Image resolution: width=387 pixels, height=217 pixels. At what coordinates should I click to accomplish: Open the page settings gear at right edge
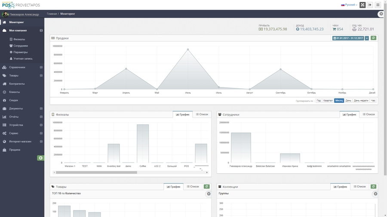[x=381, y=14]
